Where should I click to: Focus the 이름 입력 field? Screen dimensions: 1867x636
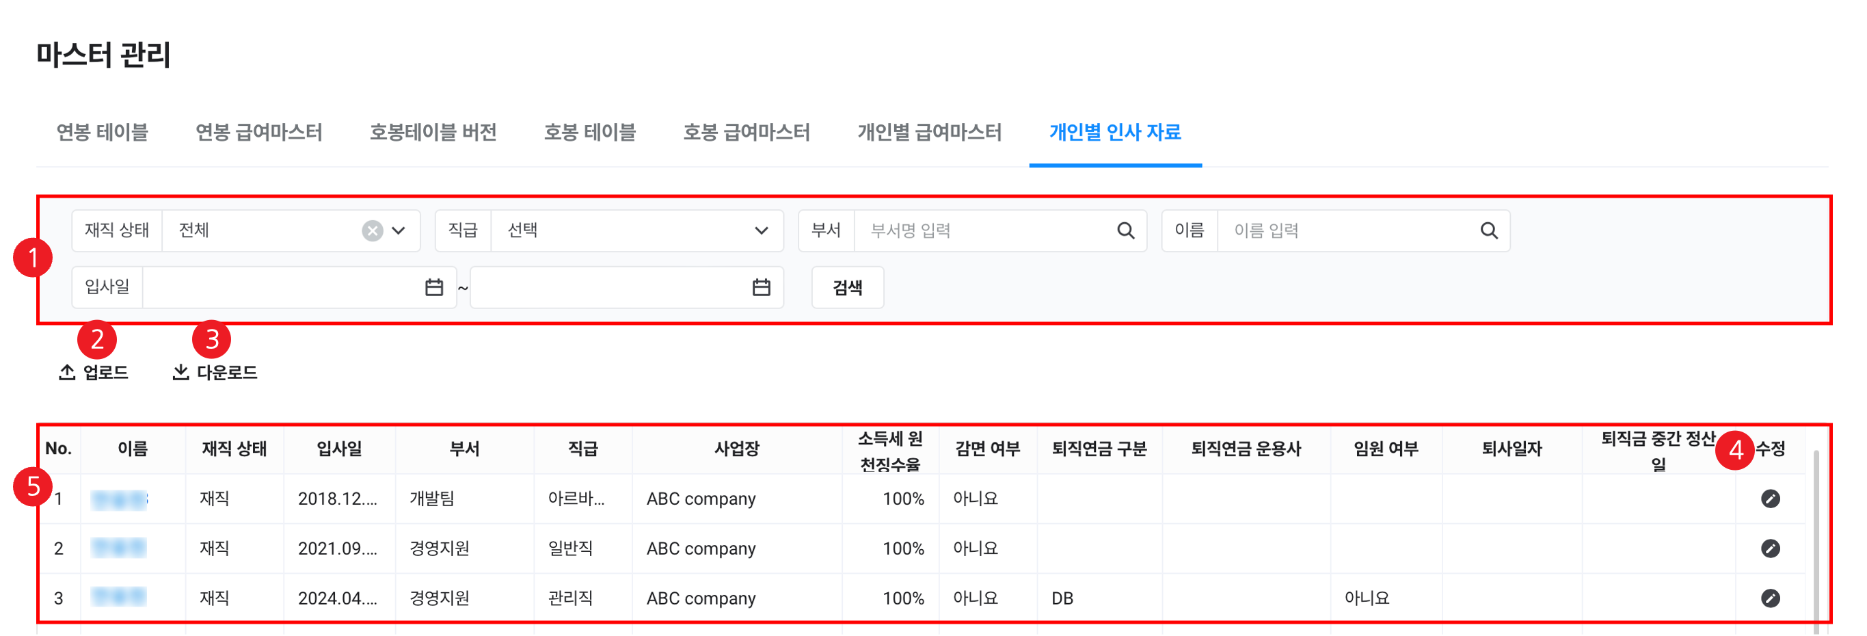(1348, 230)
